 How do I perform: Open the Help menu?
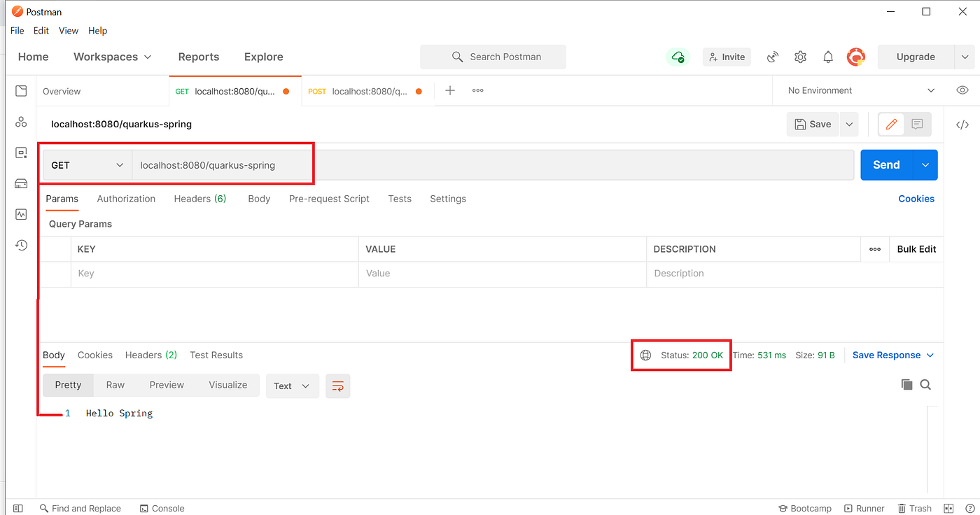pos(98,31)
